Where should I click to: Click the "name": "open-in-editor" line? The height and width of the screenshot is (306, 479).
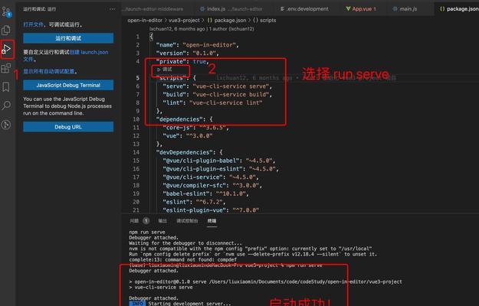click(x=197, y=45)
